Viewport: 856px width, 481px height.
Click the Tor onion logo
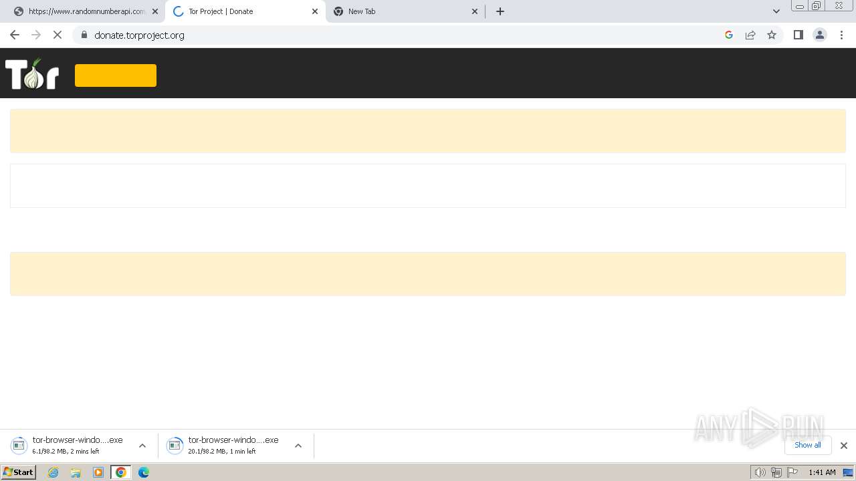[32, 73]
